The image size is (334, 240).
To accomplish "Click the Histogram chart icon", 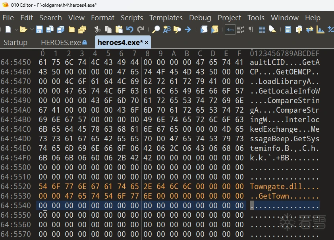I will [320, 29].
